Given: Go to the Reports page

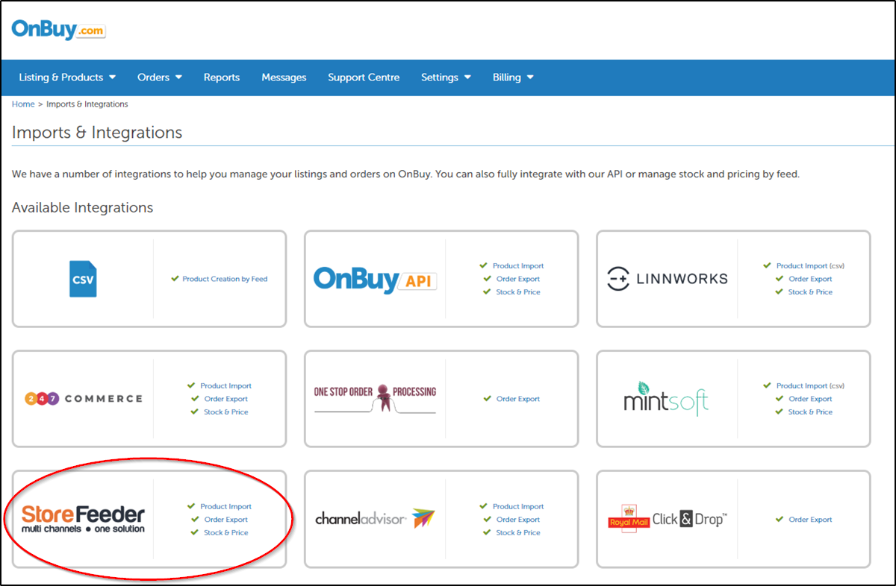Looking at the screenshot, I should 222,77.
